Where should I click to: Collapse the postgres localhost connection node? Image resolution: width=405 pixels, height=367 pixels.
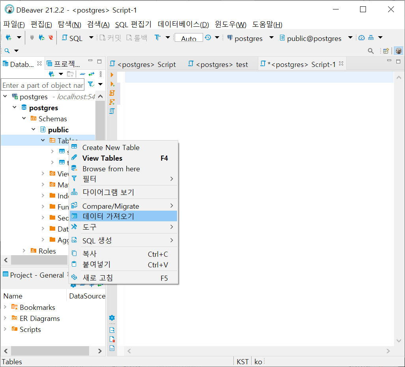point(5,96)
